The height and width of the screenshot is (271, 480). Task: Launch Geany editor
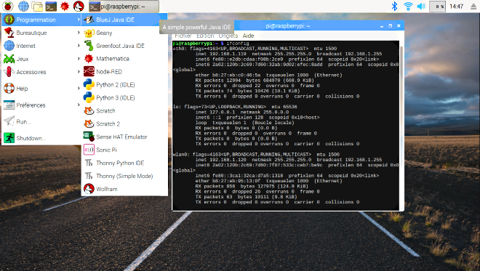(124, 33)
